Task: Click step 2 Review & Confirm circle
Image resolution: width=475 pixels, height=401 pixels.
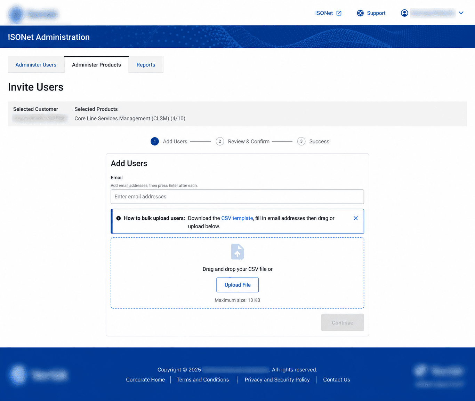Action: point(220,141)
